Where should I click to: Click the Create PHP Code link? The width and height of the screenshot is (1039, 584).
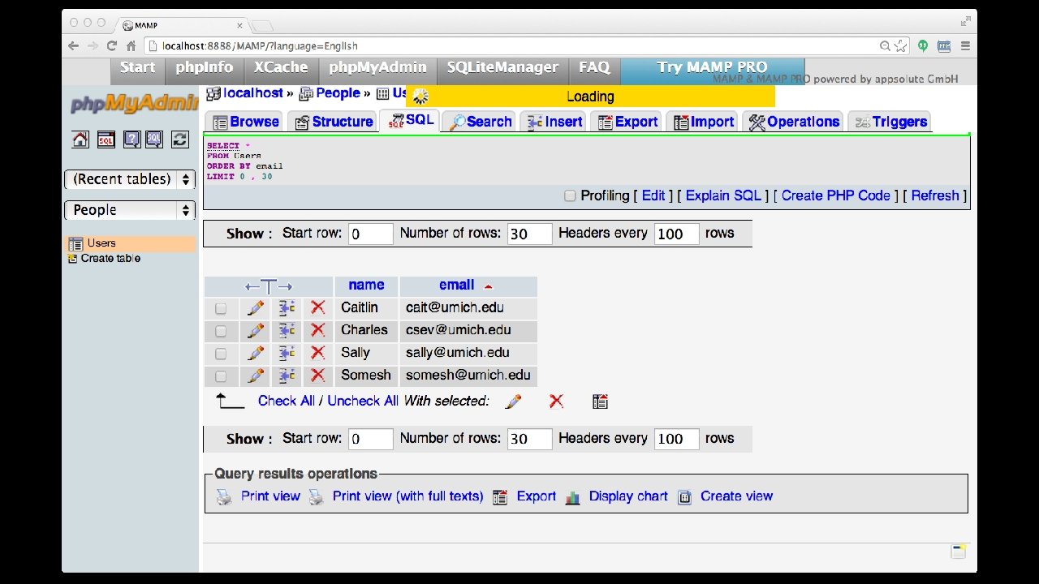pyautogui.click(x=836, y=195)
